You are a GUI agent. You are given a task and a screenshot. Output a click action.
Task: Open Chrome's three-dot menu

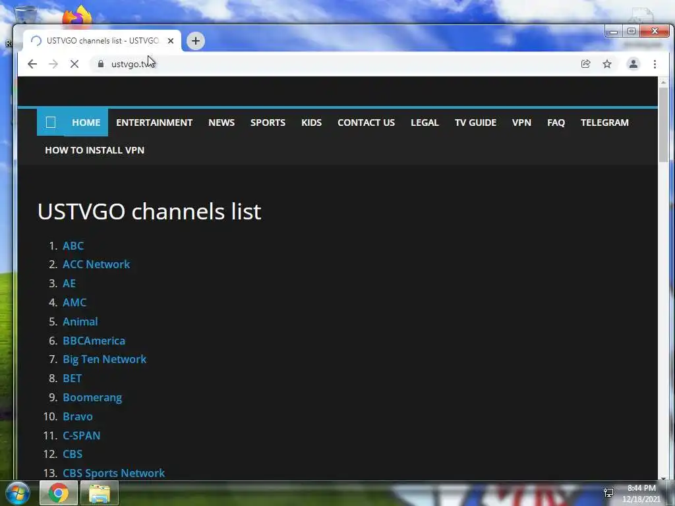pyautogui.click(x=655, y=64)
